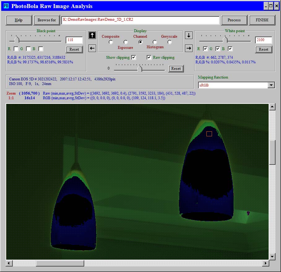Click the image horizontal scrollbar right arrow
The width and height of the screenshot is (281, 272).
pyautogui.click(x=266, y=263)
